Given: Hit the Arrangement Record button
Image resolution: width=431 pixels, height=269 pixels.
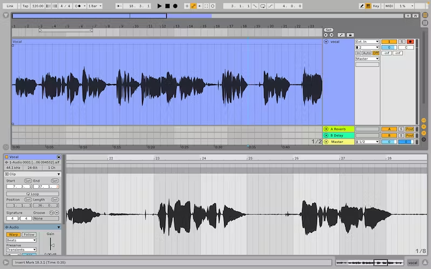Looking at the screenshot, I should coord(175,6).
